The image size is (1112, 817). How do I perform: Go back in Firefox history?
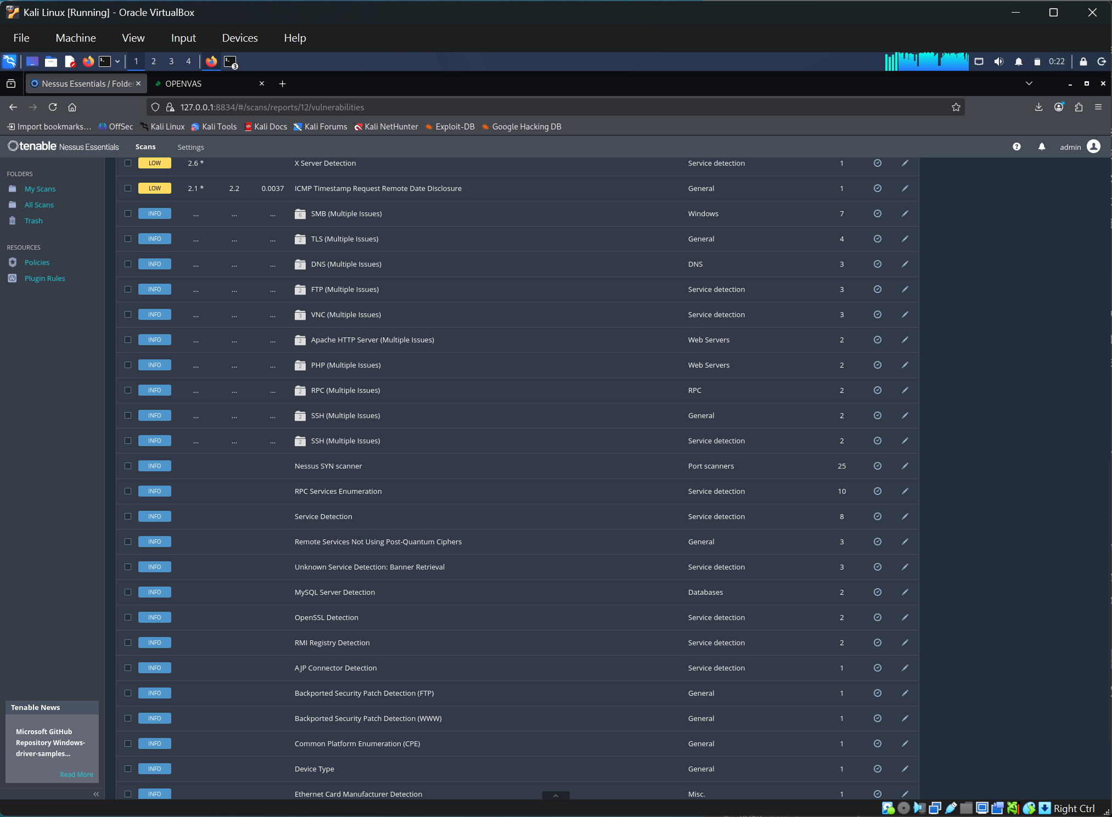[13, 107]
